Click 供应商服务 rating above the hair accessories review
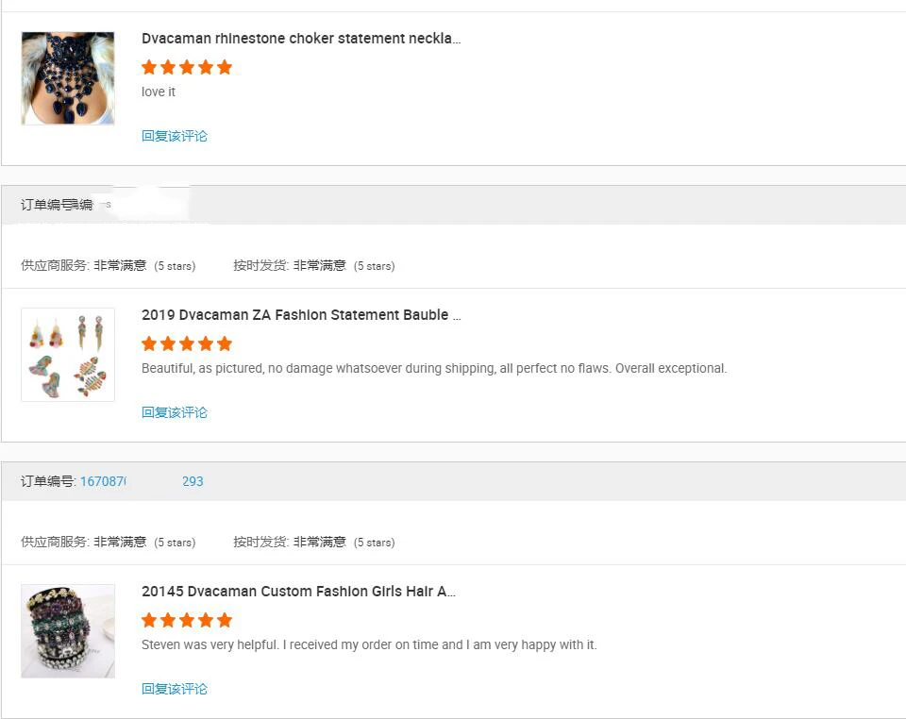The image size is (906, 719). pyautogui.click(x=108, y=543)
